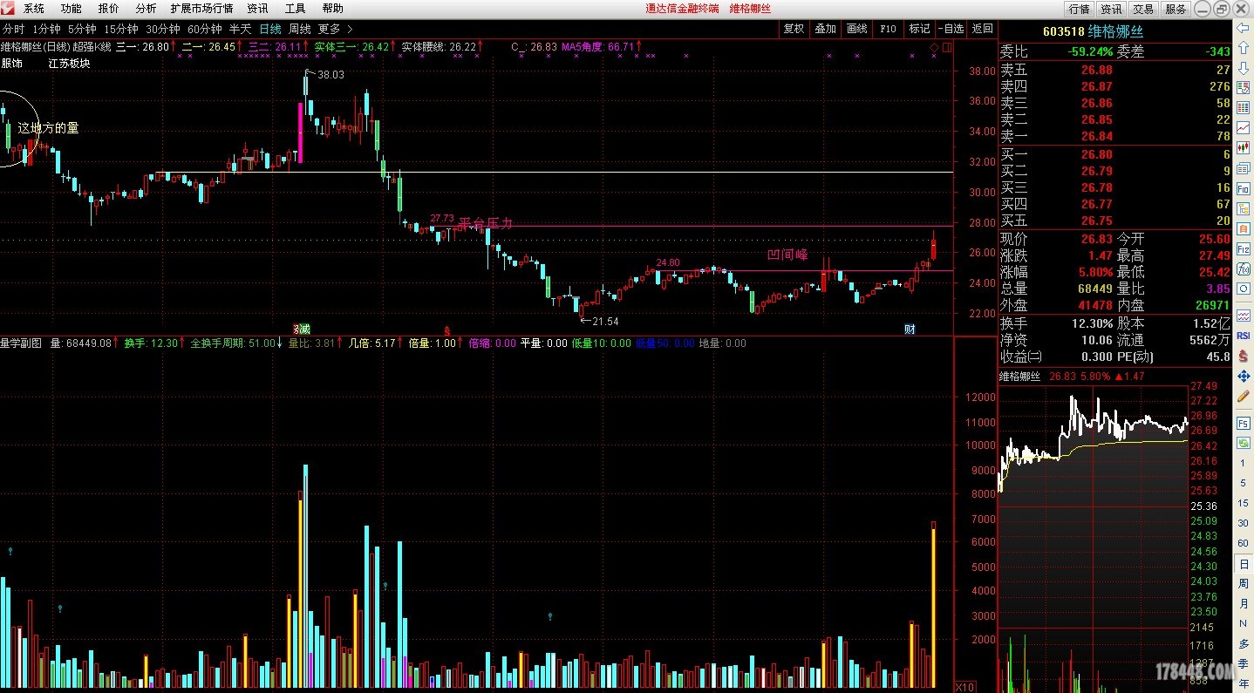Select the 日线 period tab
This screenshot has height=693, width=1254.
[270, 29]
